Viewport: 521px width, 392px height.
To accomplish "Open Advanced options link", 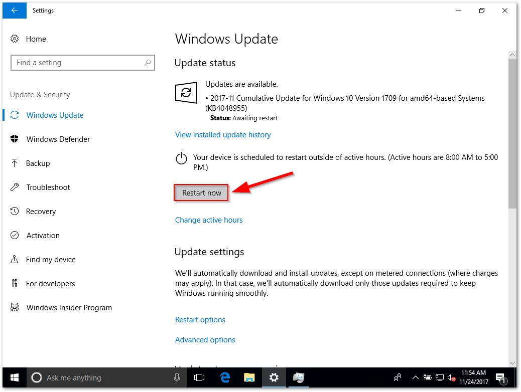I will [x=205, y=340].
